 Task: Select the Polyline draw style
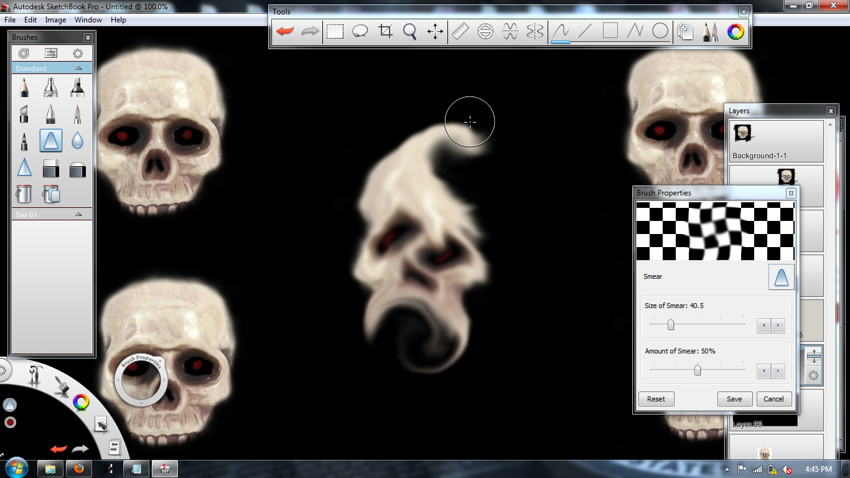[635, 31]
